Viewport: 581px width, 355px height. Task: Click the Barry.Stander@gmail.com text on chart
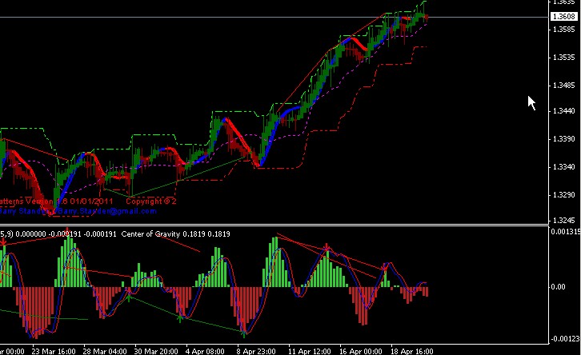coord(107,211)
